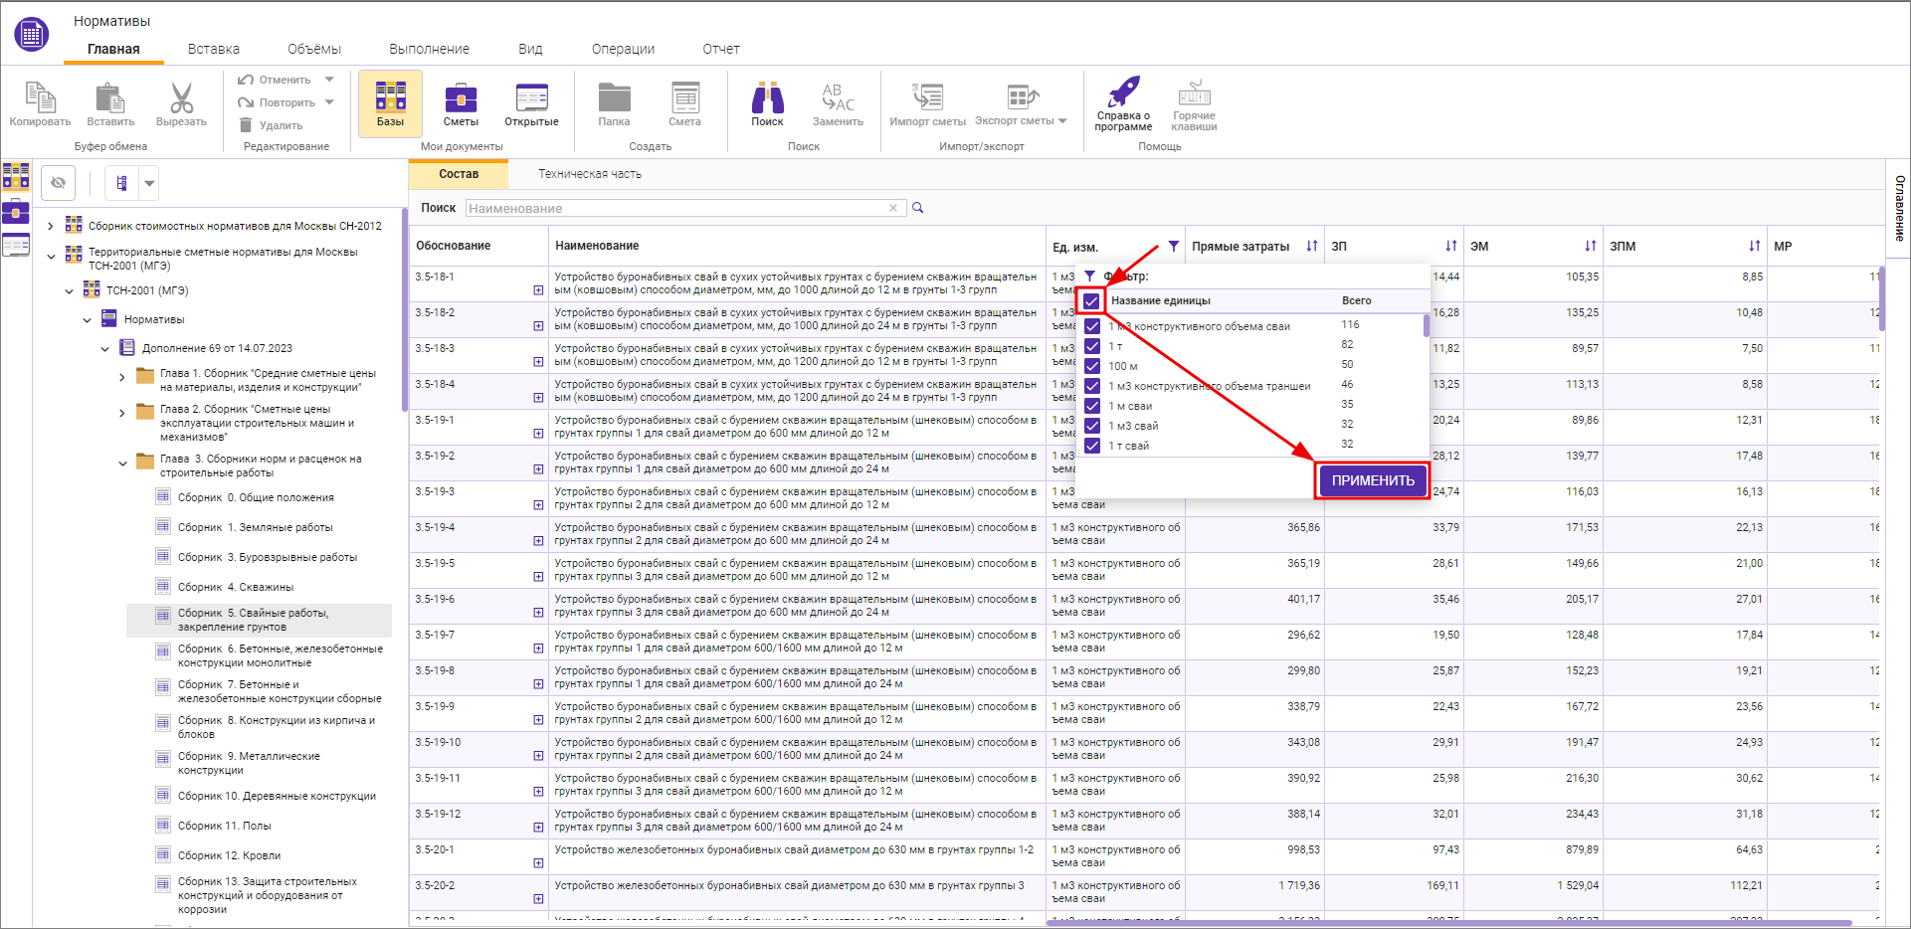The height and width of the screenshot is (929, 1911).
Task: Open Справка о программе rocket icon
Action: [x=1123, y=98]
